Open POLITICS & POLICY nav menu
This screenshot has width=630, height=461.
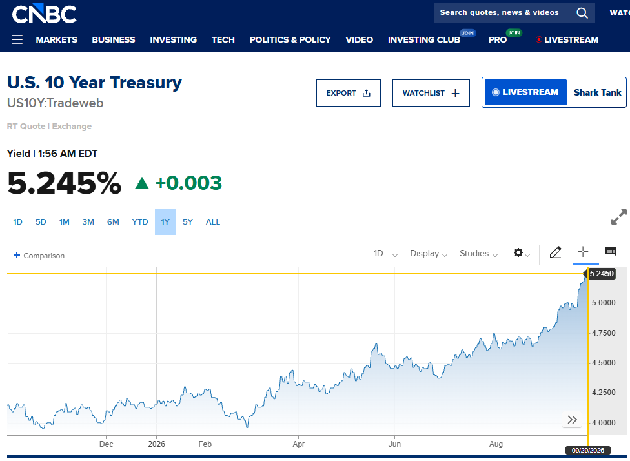[290, 40]
